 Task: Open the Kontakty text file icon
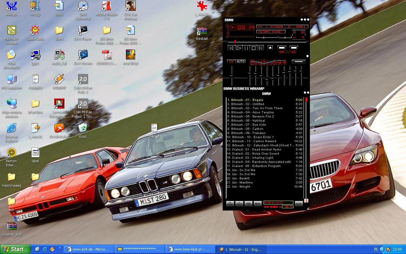coord(35,82)
